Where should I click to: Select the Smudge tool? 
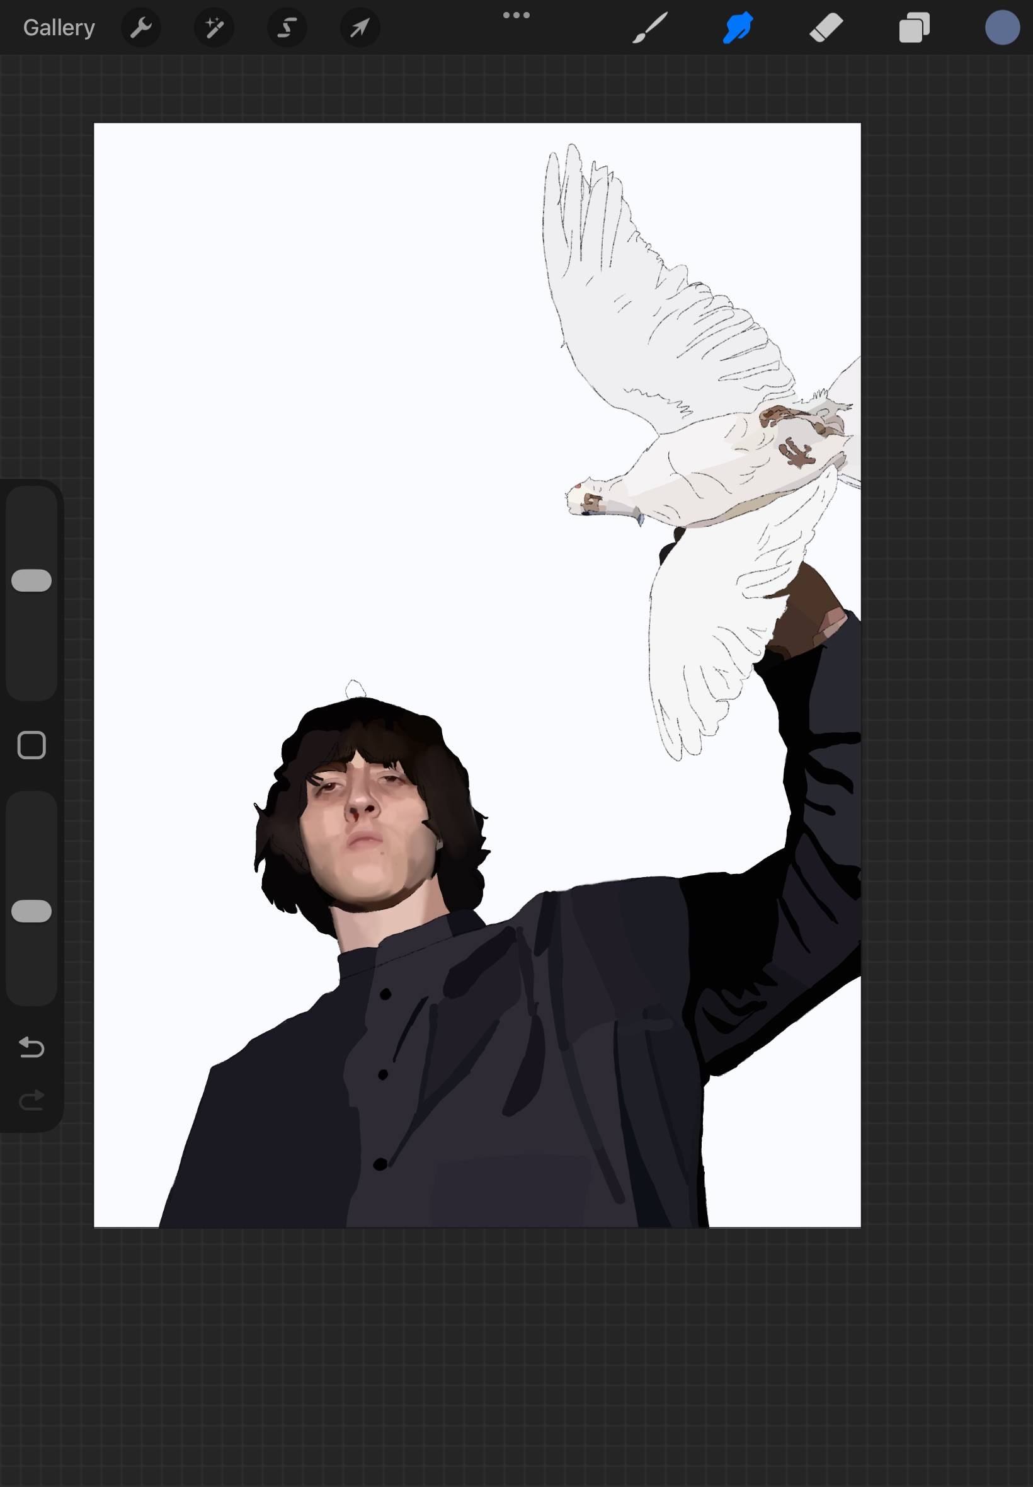[738, 28]
